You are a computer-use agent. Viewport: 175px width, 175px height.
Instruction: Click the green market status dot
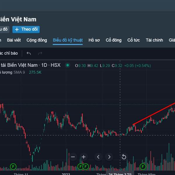(x=68, y=65)
